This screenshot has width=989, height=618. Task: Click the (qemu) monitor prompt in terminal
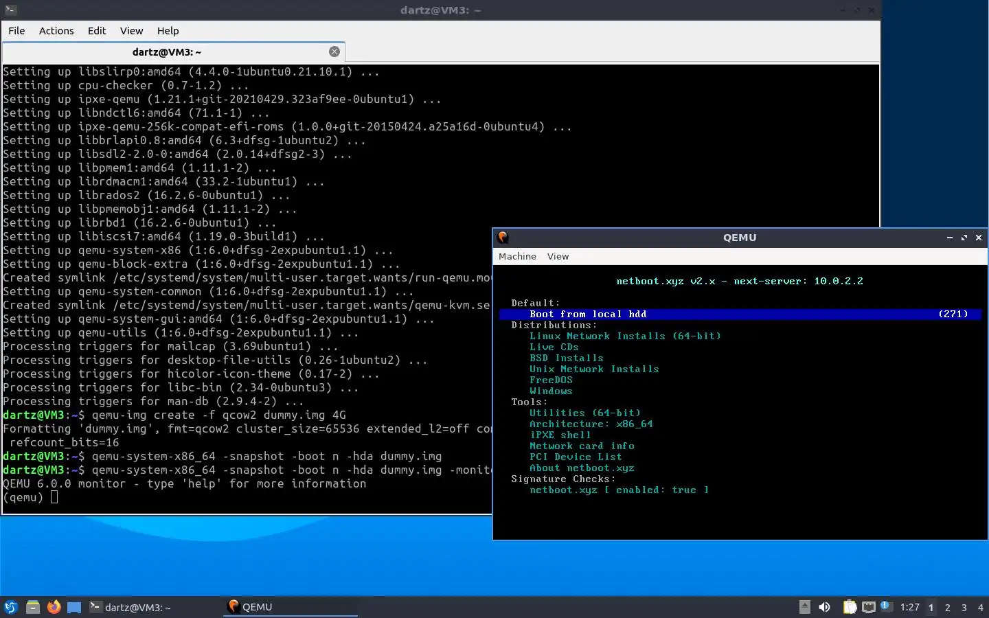[23, 497]
